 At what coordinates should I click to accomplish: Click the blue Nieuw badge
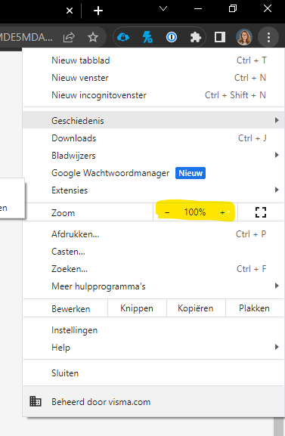pos(191,173)
